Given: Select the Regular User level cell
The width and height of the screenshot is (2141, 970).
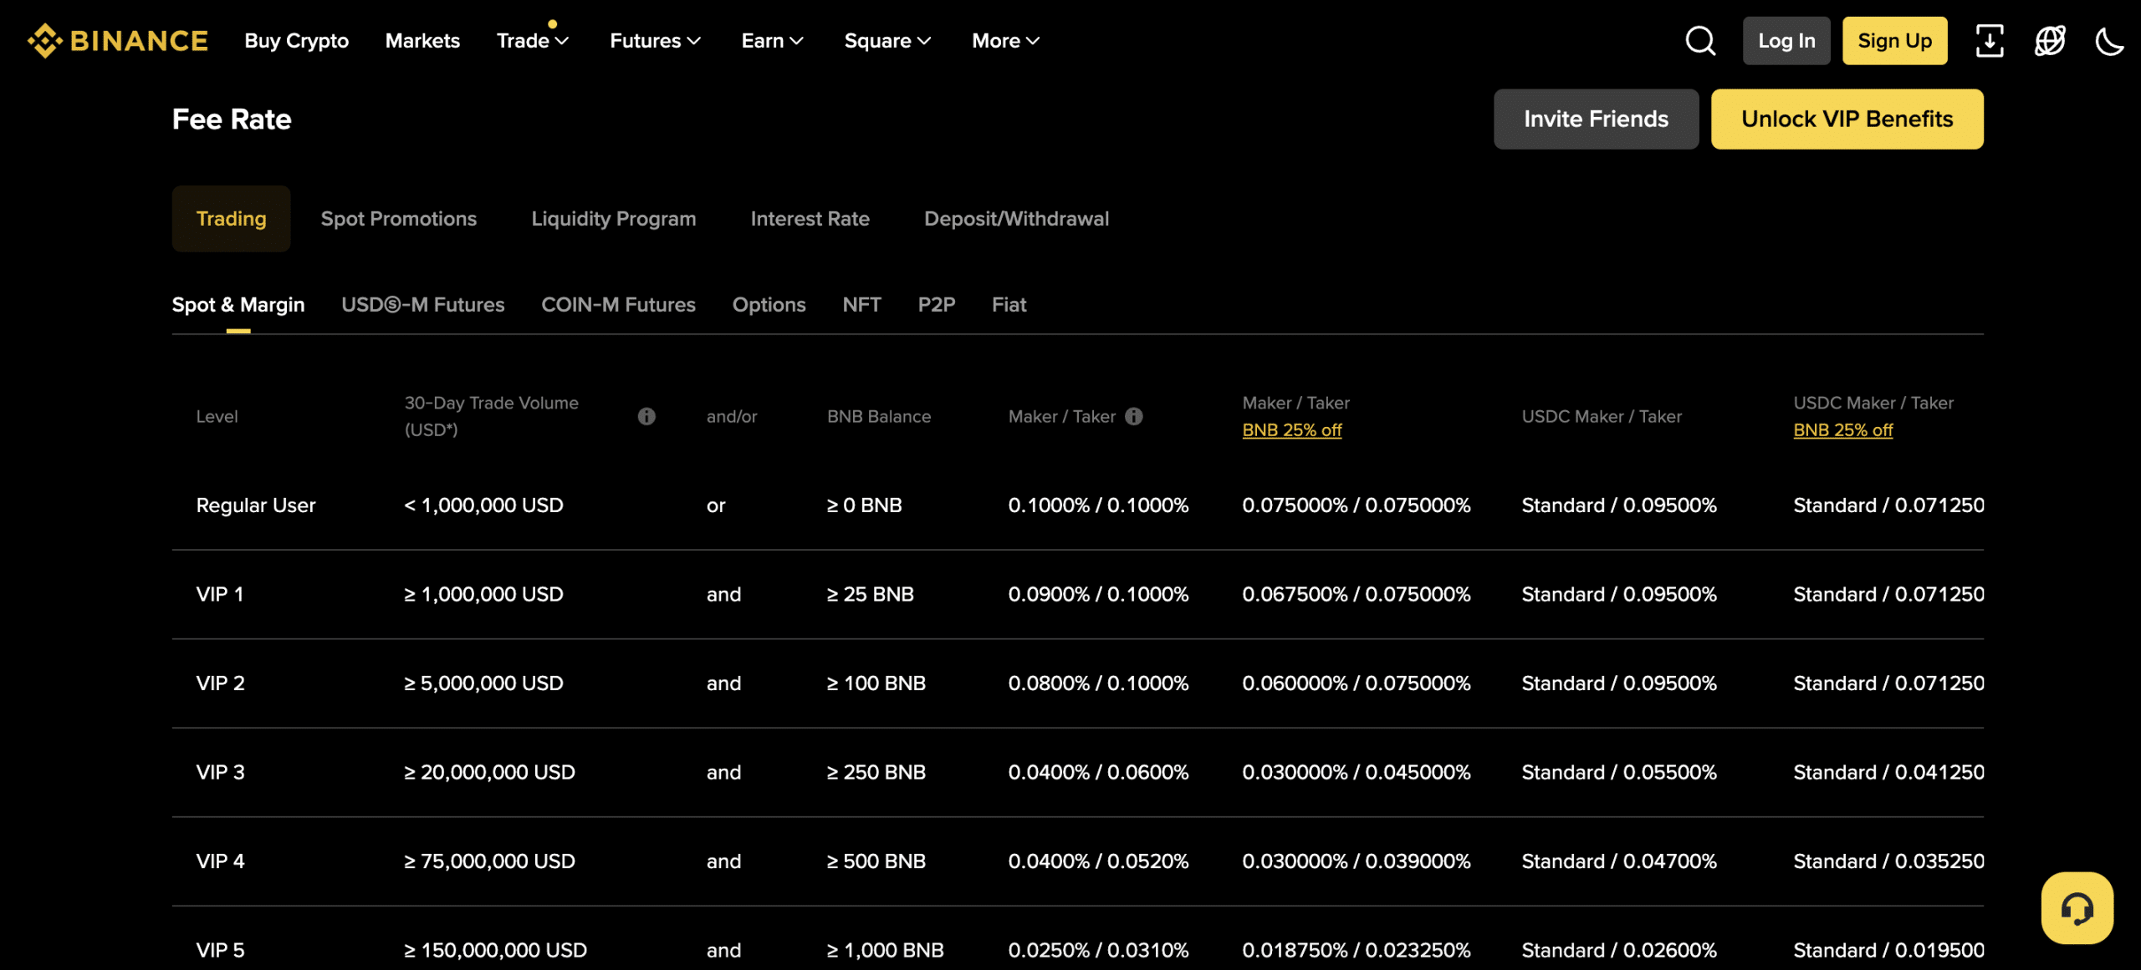Looking at the screenshot, I should click(x=255, y=505).
